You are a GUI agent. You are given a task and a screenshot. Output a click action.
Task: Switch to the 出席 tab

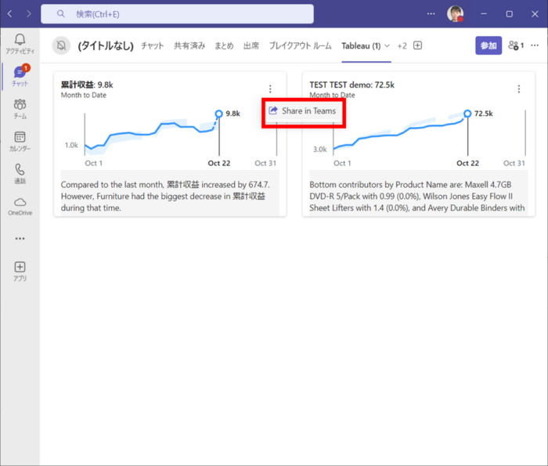[x=251, y=45]
